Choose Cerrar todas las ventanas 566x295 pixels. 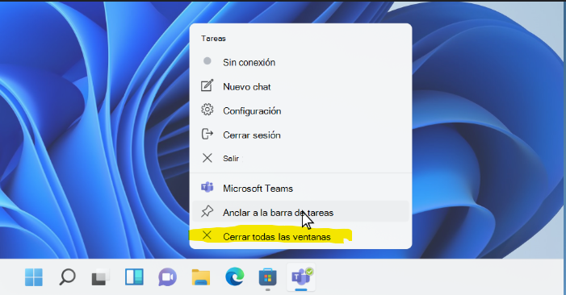(300, 236)
